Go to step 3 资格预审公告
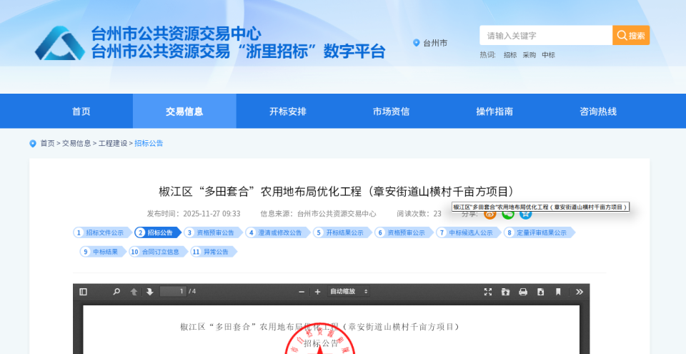686x354 pixels. (213, 232)
